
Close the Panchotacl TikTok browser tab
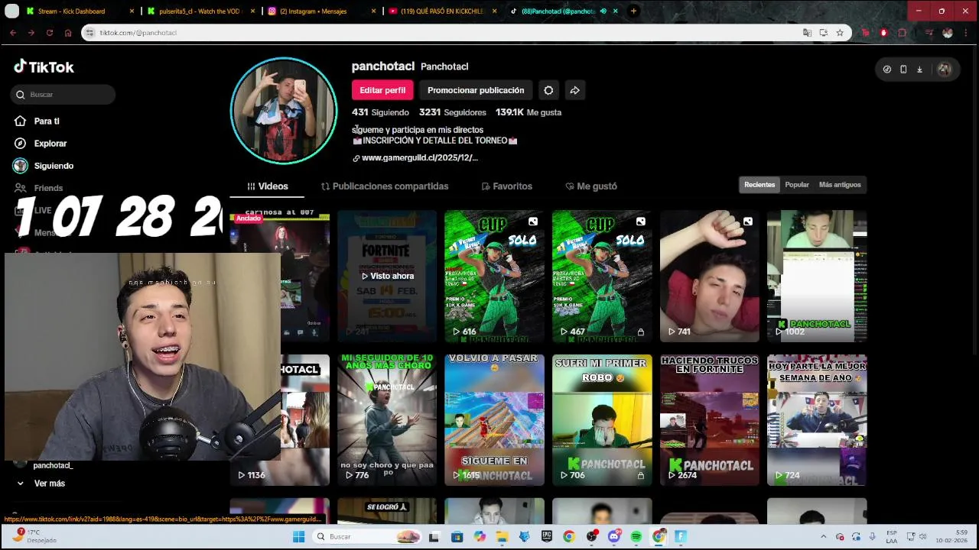(615, 11)
